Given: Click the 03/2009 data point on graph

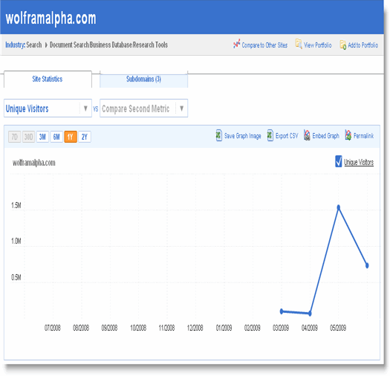Looking at the screenshot, I should [x=282, y=311].
